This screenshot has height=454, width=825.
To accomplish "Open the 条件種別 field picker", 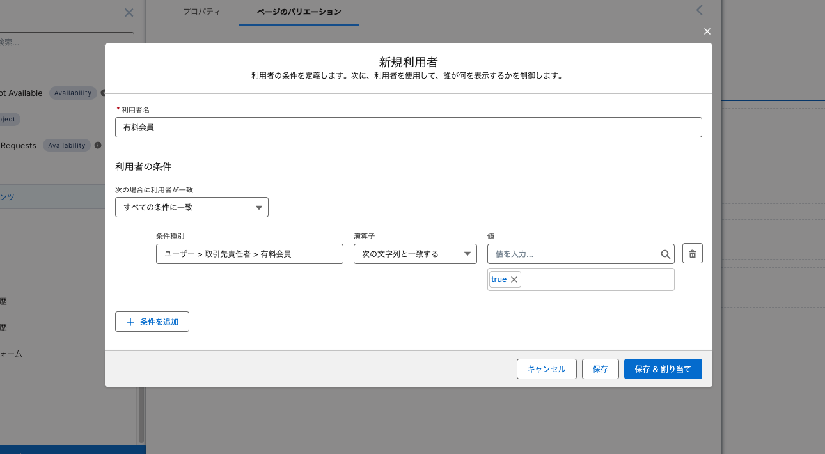I will pos(249,254).
